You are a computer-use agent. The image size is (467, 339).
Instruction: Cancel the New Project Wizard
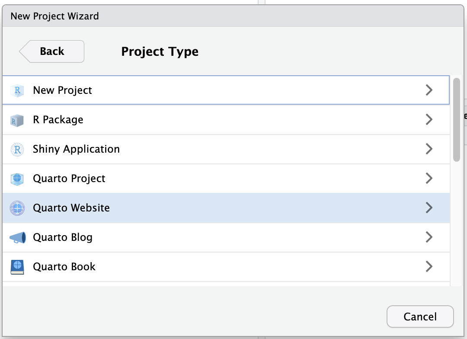pos(420,317)
